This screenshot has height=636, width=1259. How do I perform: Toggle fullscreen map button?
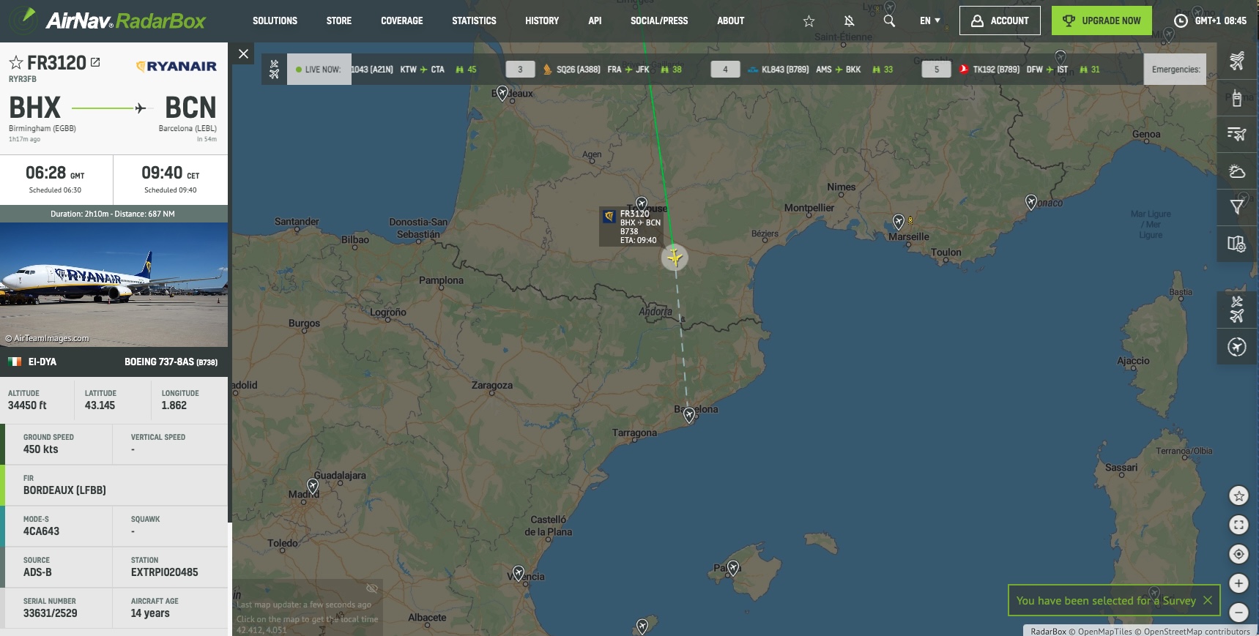point(1238,525)
